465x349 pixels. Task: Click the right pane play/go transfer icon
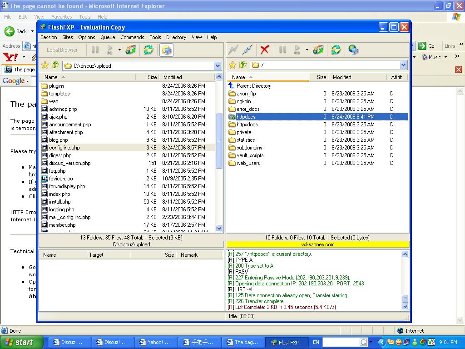point(297,50)
